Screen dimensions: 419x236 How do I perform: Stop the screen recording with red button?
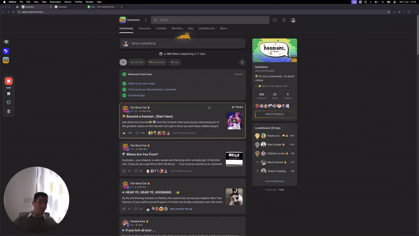pyautogui.click(x=9, y=81)
